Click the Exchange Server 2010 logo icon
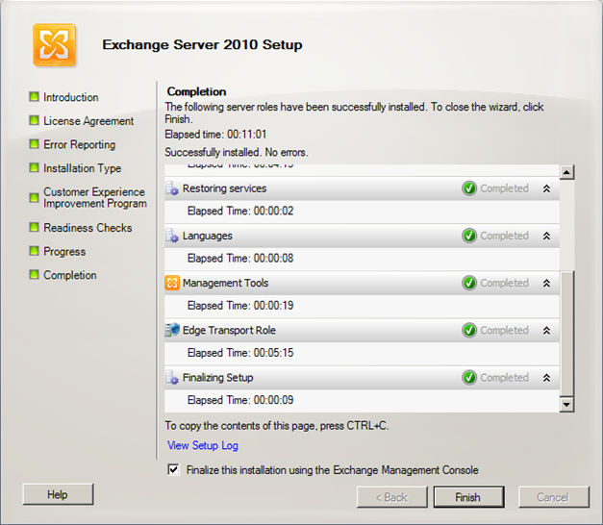Viewport: 603px width, 525px height. [x=54, y=45]
